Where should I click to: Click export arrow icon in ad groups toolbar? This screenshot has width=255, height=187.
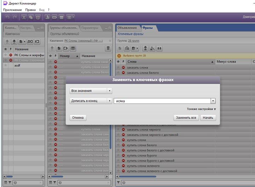66,49
